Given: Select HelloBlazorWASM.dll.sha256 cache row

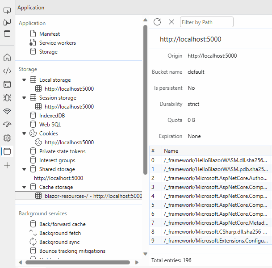Looking at the screenshot, I should point(211,160).
